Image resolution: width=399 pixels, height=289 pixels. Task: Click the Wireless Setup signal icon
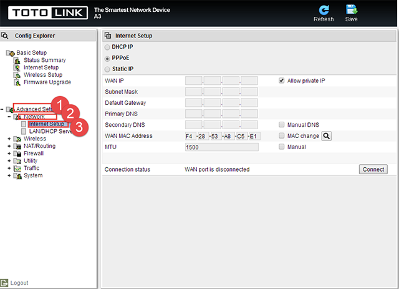click(x=17, y=75)
